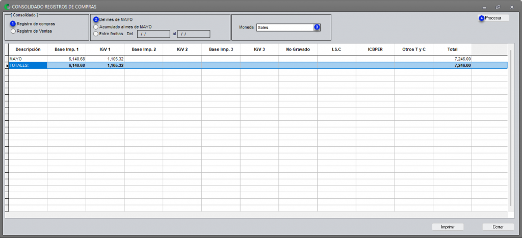
Task: Click 1,105.32 in the MAYO row
Action: 115,59
